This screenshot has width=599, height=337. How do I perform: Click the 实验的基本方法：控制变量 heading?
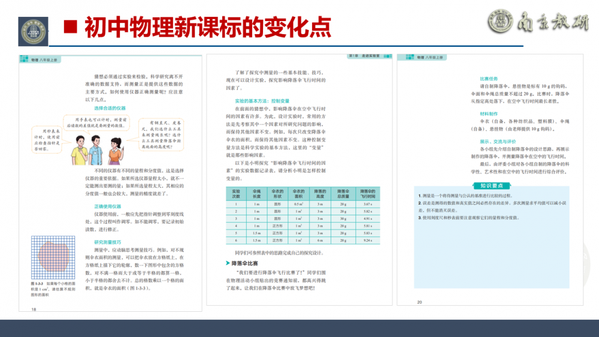pos(262,101)
